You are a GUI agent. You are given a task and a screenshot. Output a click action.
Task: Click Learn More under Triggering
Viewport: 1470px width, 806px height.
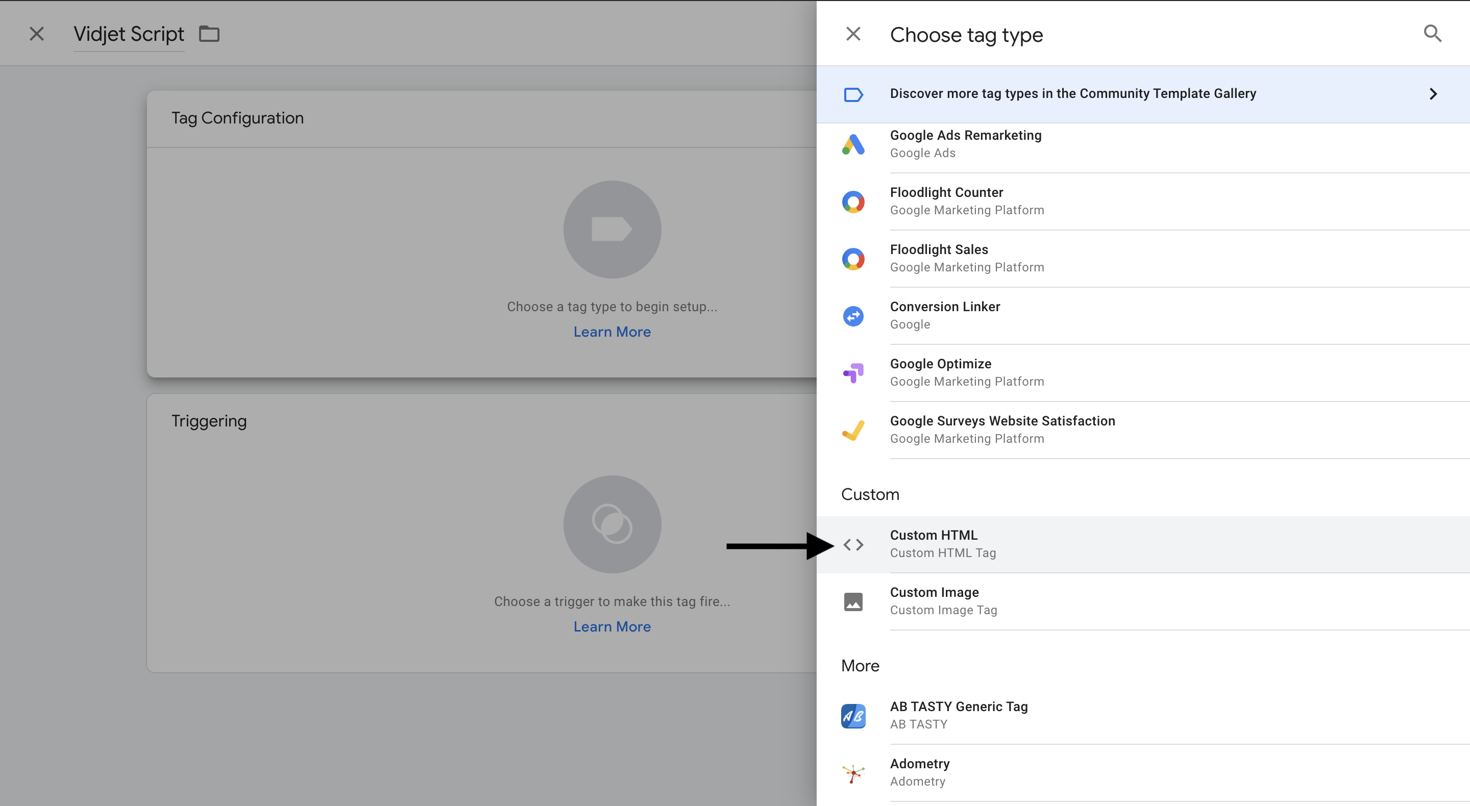coord(612,627)
